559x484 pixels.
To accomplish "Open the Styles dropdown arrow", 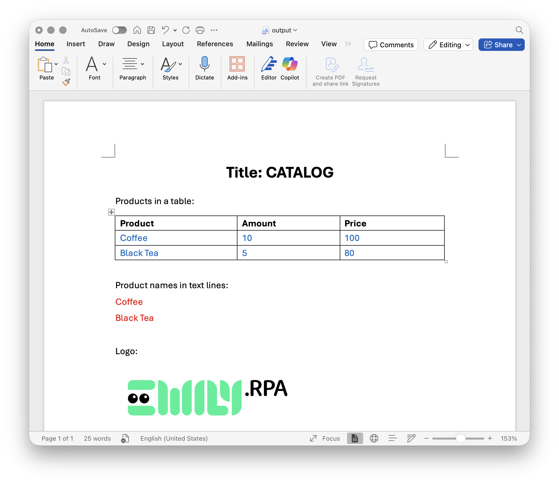I will tap(180, 64).
